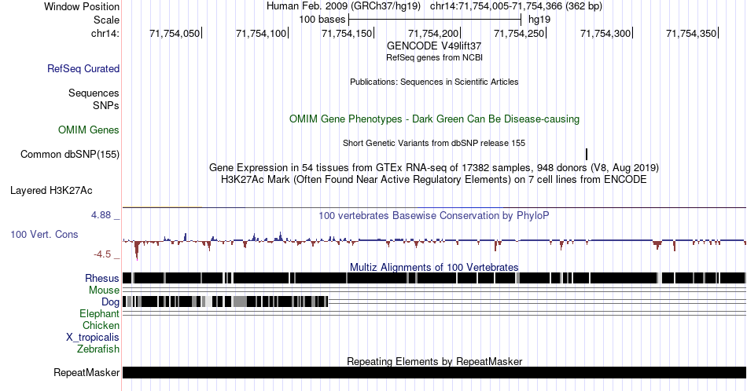Click the Window Position label

tap(82, 6)
